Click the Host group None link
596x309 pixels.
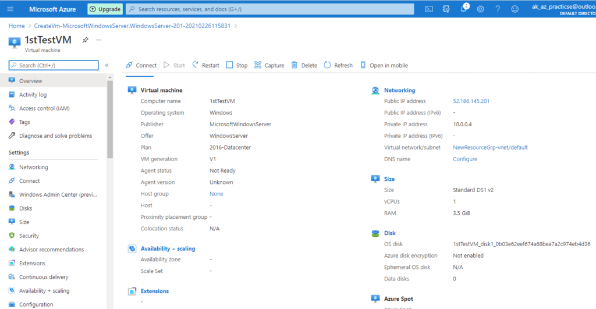pyautogui.click(x=217, y=194)
